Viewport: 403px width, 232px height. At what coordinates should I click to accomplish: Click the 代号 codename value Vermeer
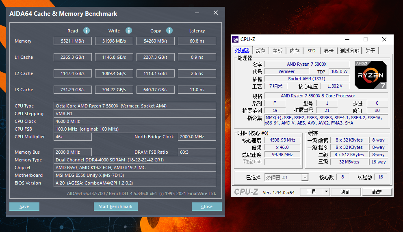point(286,72)
